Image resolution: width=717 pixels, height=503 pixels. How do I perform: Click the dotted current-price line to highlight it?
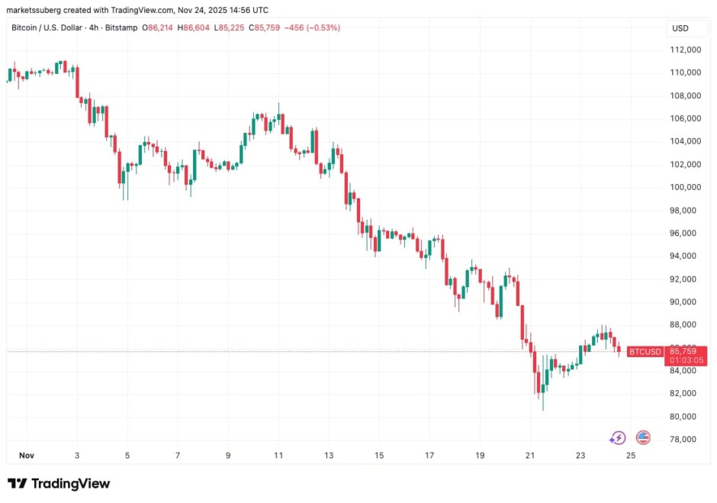tap(305, 351)
